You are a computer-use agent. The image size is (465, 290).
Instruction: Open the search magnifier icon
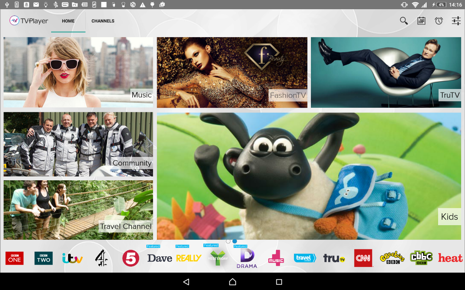404,21
